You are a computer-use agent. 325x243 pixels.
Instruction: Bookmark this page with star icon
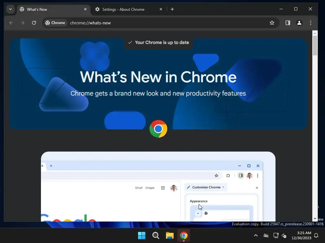click(272, 23)
